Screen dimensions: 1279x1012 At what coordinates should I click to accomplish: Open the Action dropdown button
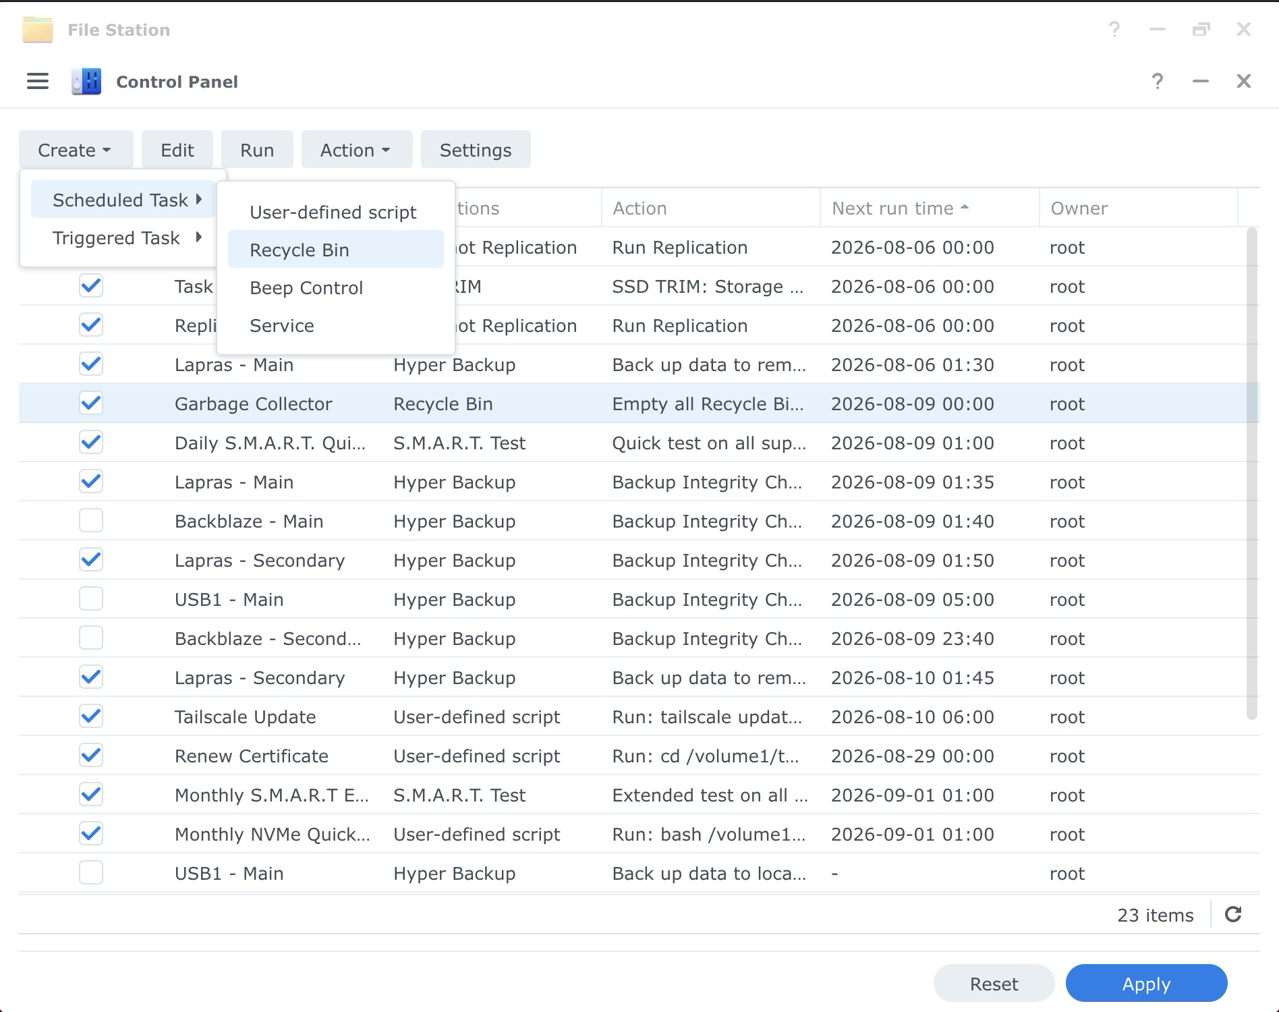pyautogui.click(x=356, y=150)
